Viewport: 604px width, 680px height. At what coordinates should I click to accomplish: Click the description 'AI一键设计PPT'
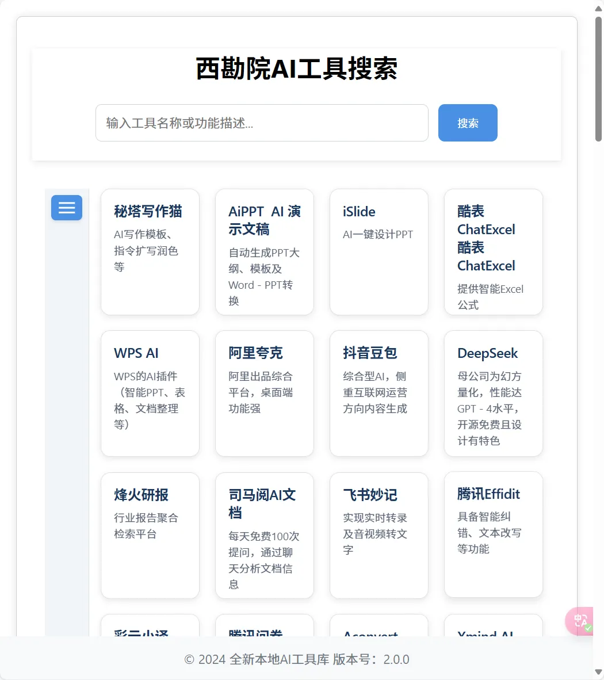point(378,234)
